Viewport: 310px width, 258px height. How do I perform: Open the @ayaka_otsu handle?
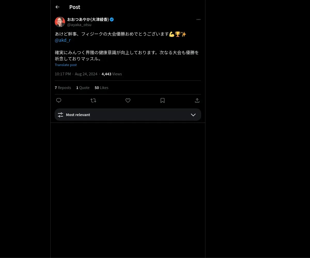pos(79,25)
